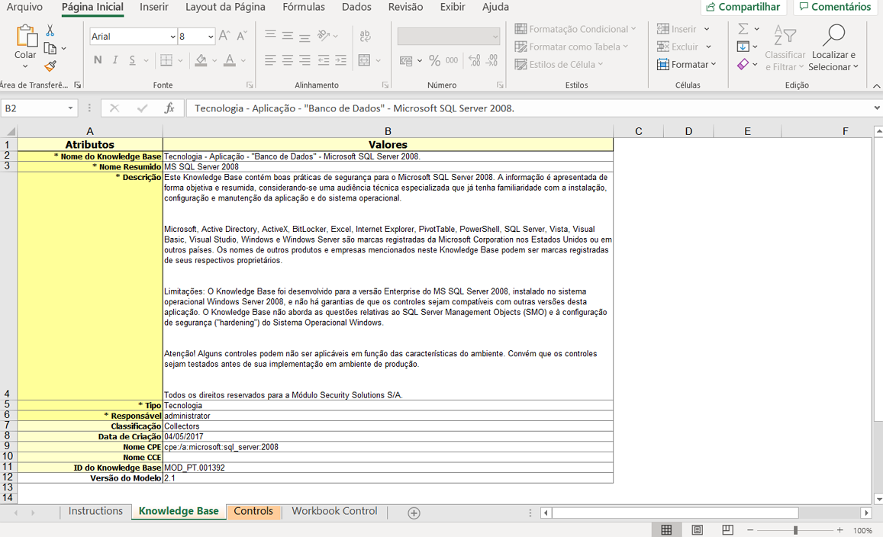Open the Arquivo menu
The height and width of the screenshot is (537, 883).
(x=24, y=8)
